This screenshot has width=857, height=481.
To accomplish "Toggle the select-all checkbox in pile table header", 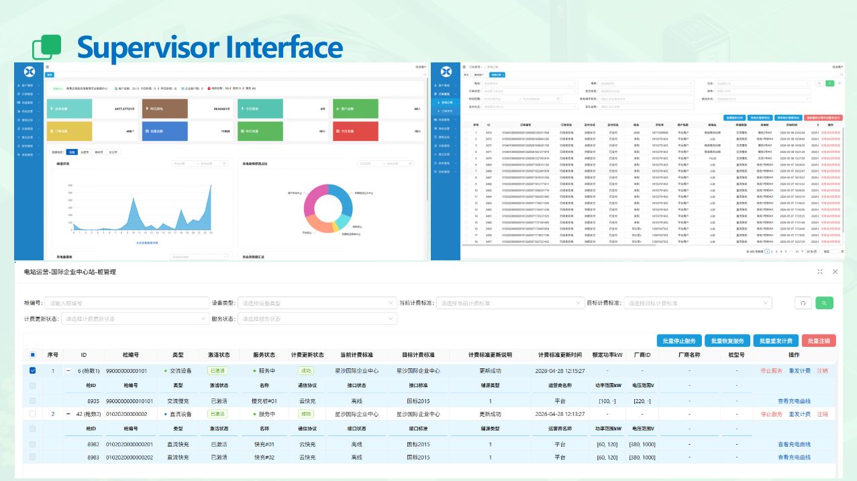I will point(33,355).
